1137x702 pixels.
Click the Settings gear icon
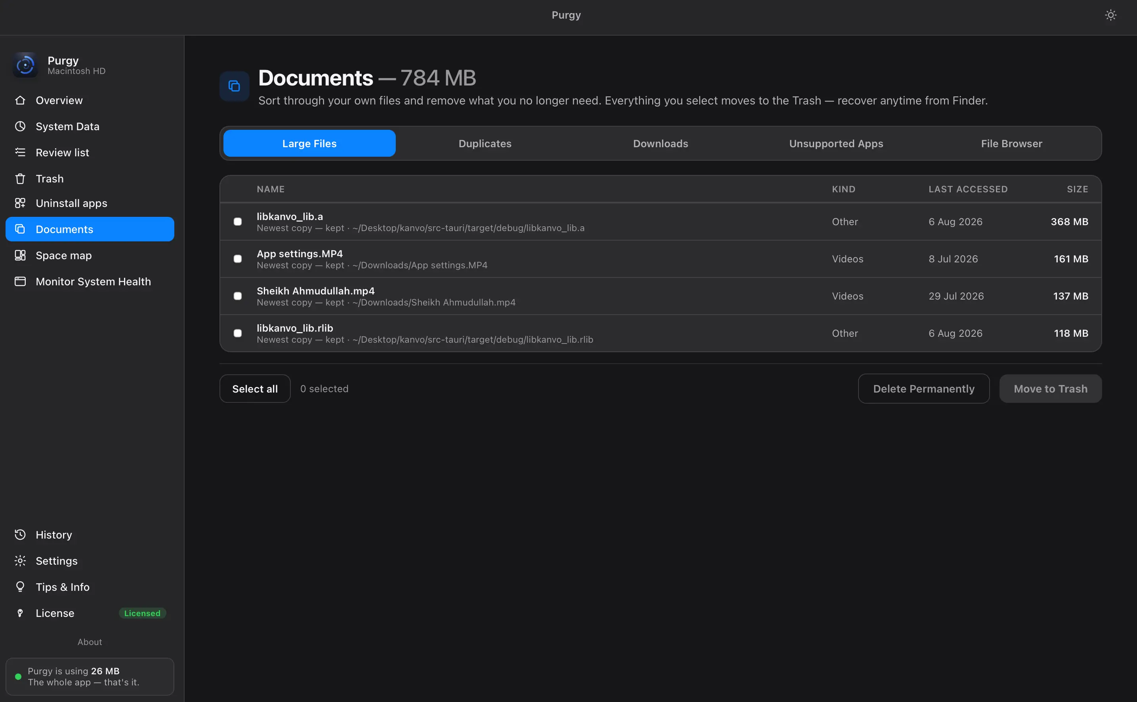pos(20,561)
